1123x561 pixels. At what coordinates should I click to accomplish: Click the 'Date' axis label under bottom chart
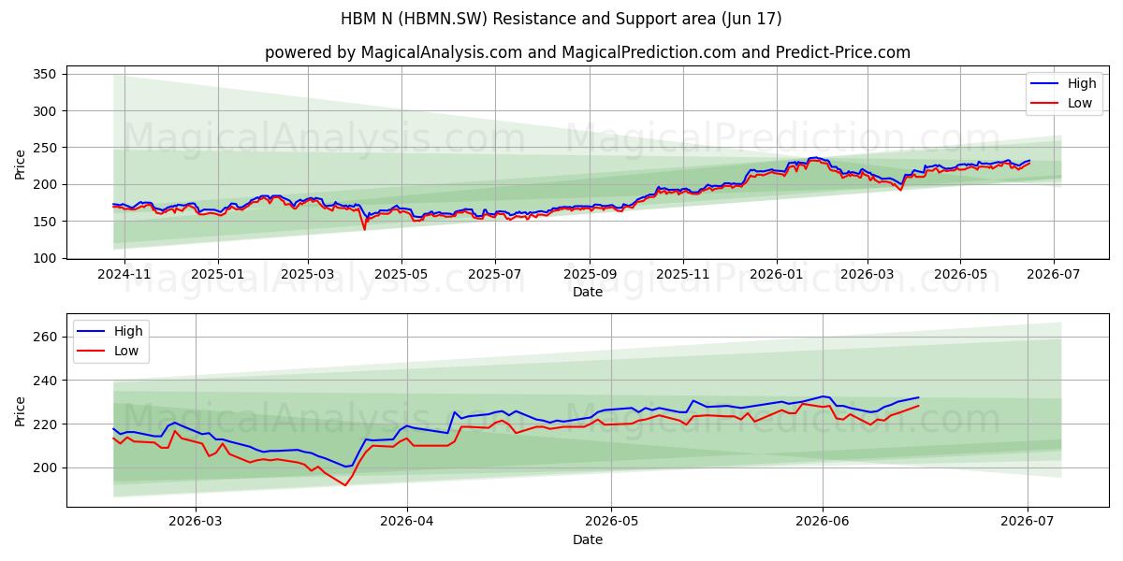coord(588,540)
